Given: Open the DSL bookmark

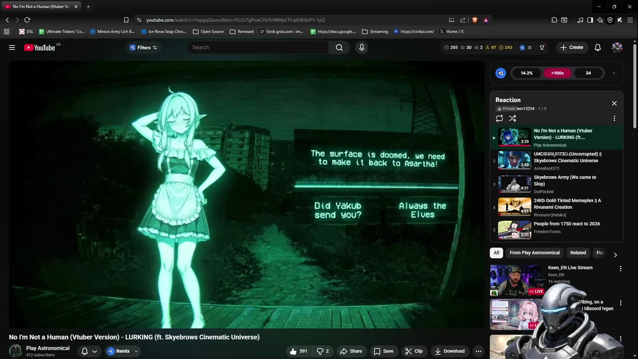Looking at the screenshot, I should (26, 31).
